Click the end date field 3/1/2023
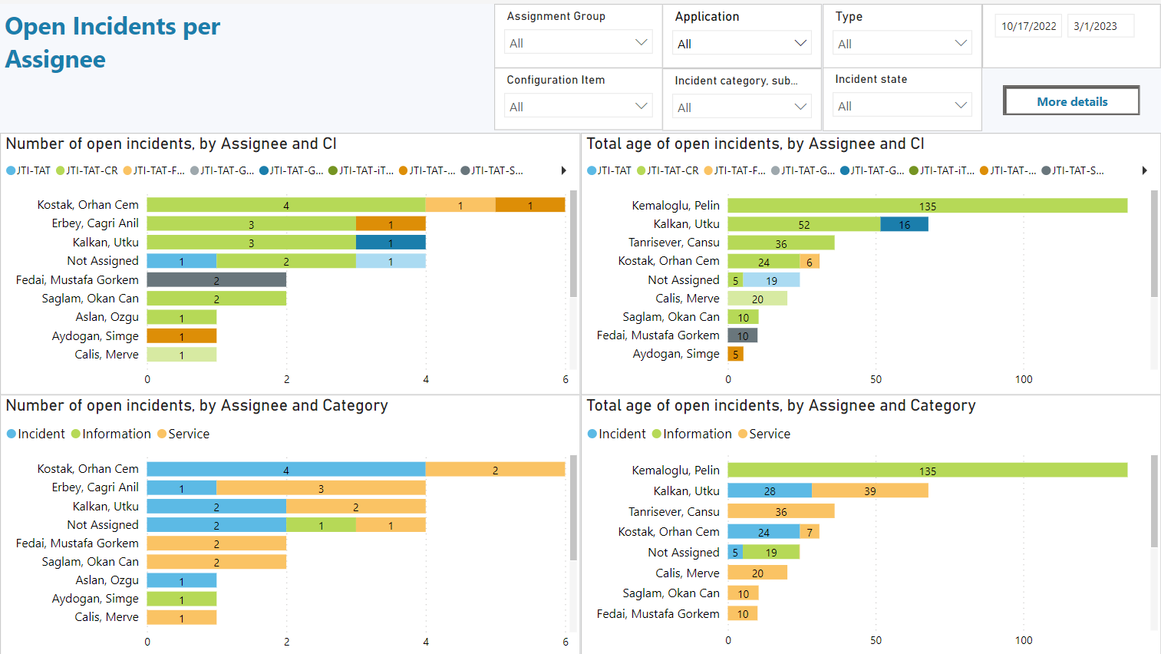Image resolution: width=1161 pixels, height=654 pixels. point(1099,26)
